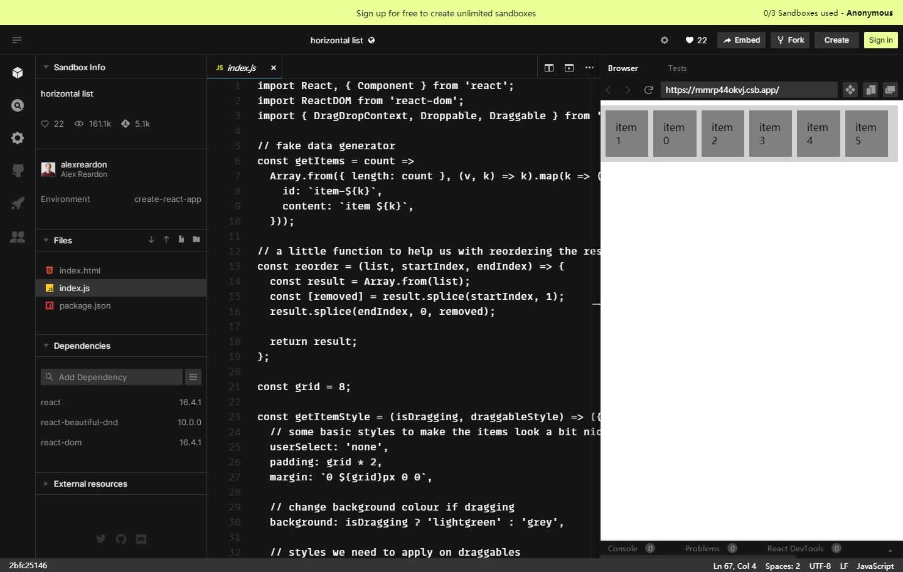Open Deployment rocket icon in sidebar
Viewport: 903px width, 572px height.
coord(18,203)
